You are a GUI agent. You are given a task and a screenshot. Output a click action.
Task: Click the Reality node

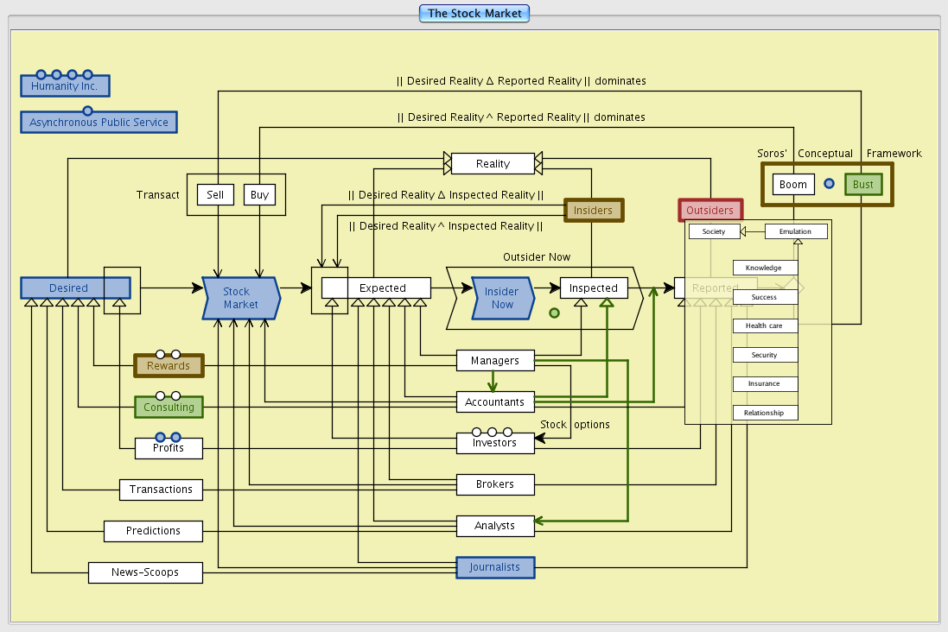[x=493, y=164]
